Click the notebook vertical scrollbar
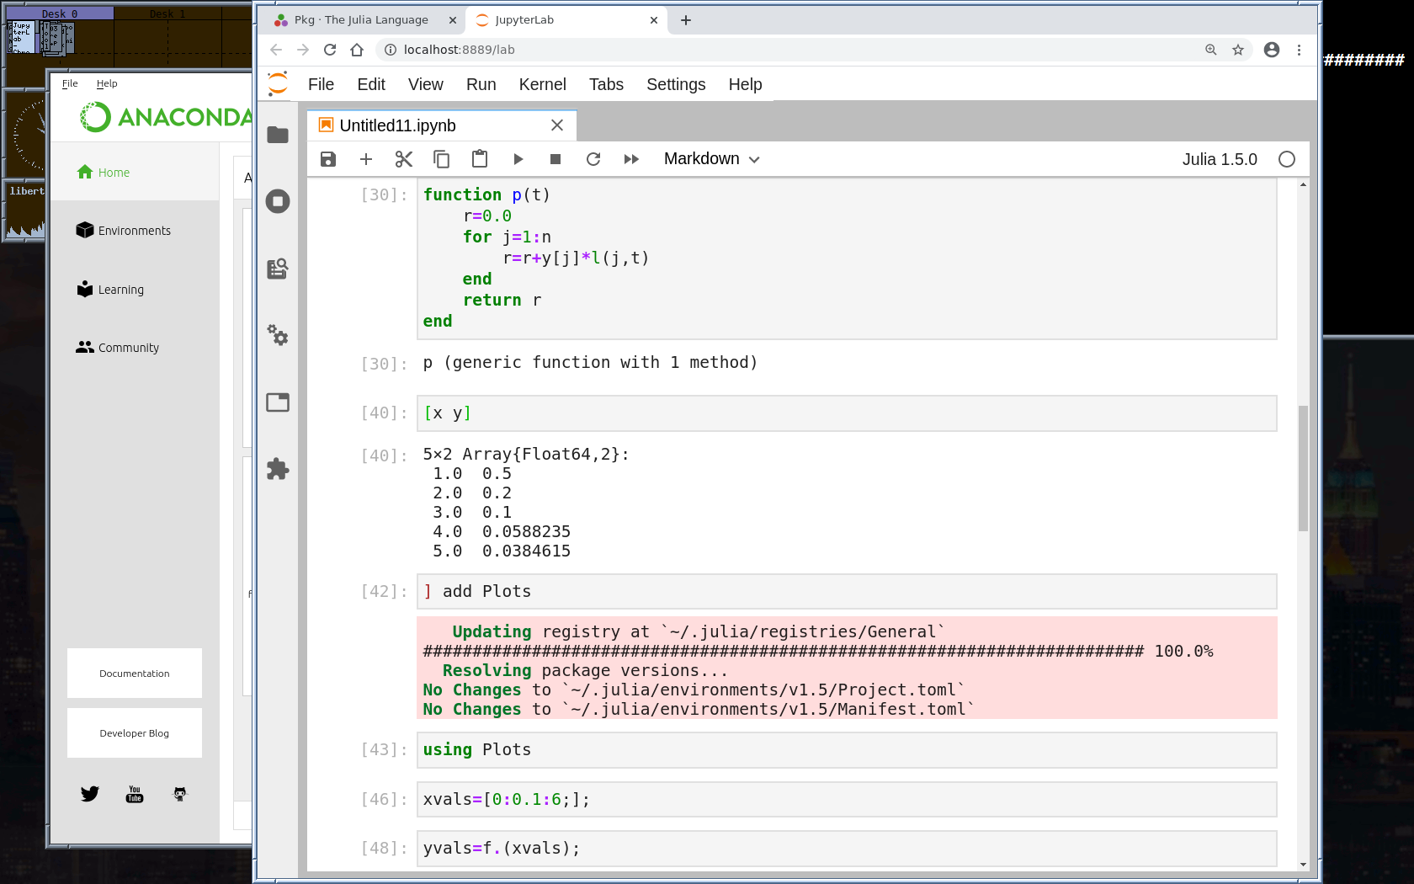This screenshot has height=884, width=1414. click(x=1303, y=468)
